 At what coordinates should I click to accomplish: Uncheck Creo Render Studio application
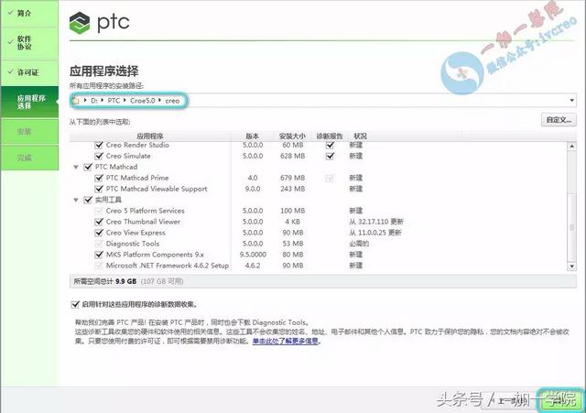pos(99,145)
